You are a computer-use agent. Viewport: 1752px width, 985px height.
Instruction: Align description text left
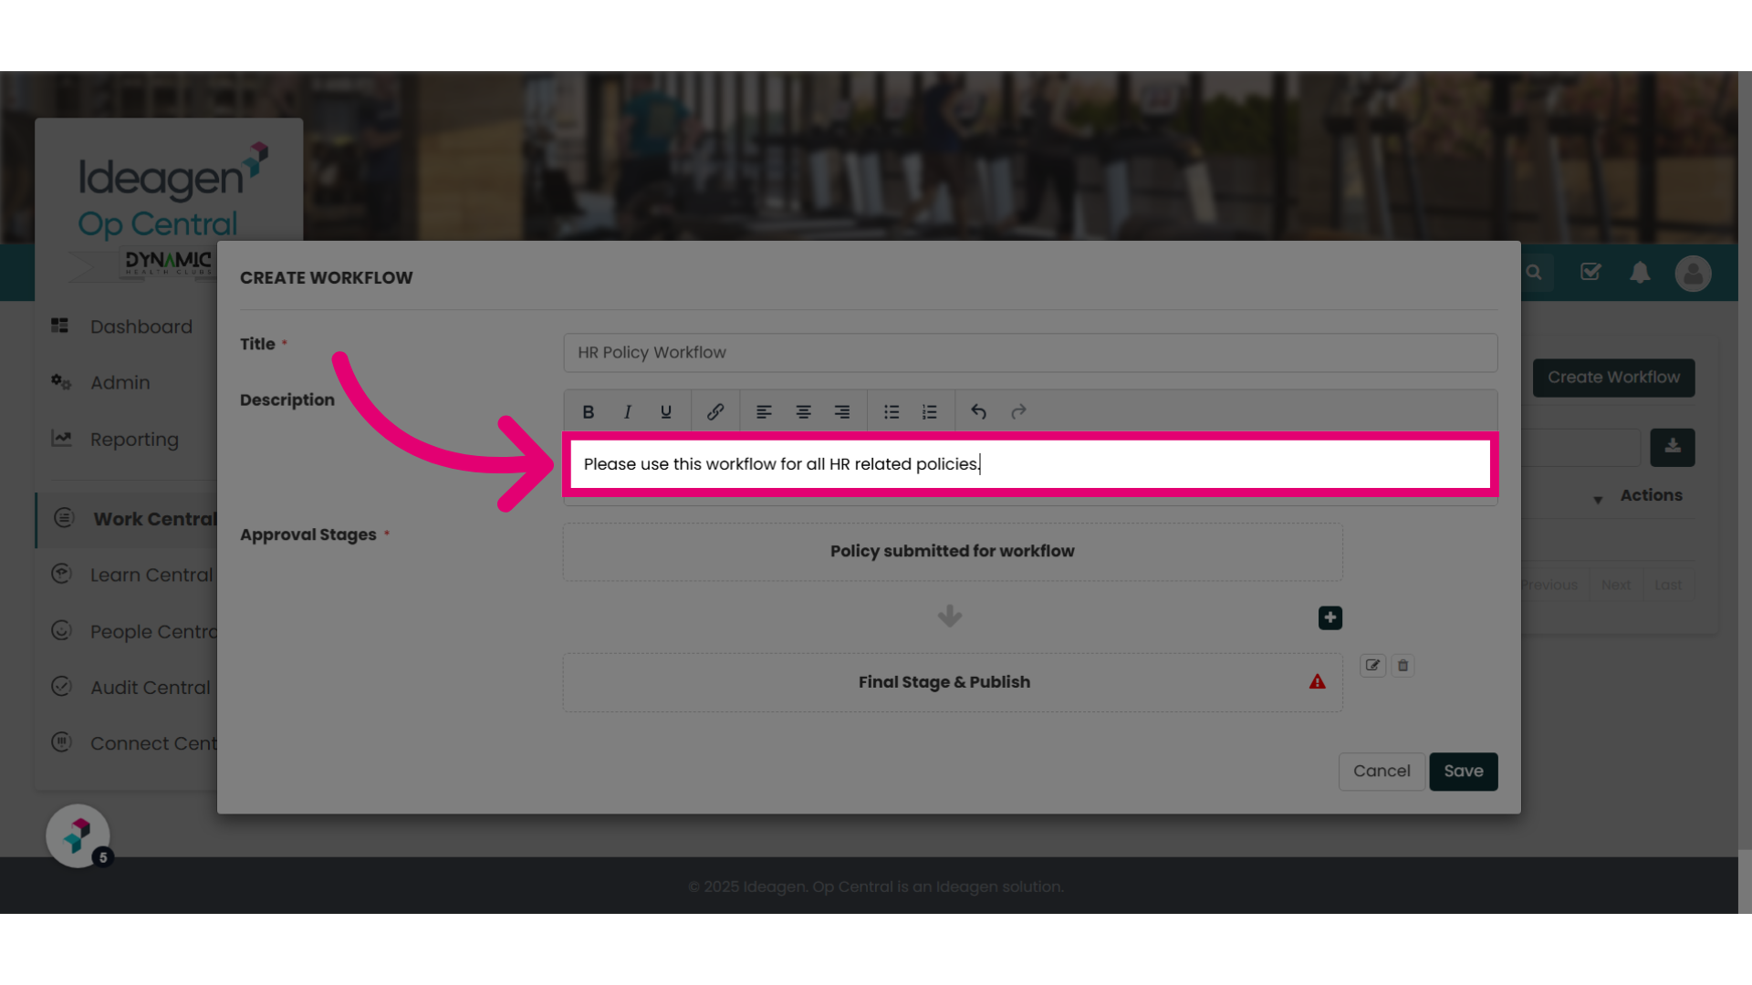coord(764,412)
